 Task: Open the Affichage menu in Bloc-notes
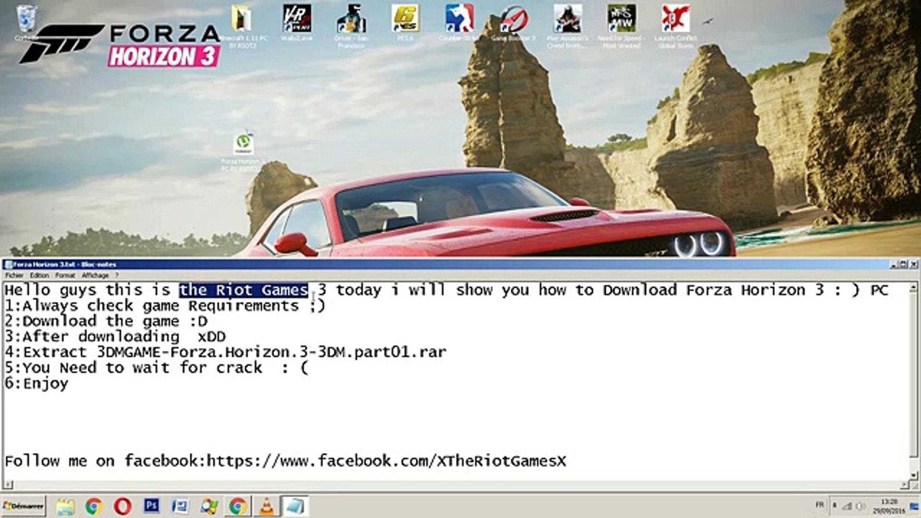[95, 275]
